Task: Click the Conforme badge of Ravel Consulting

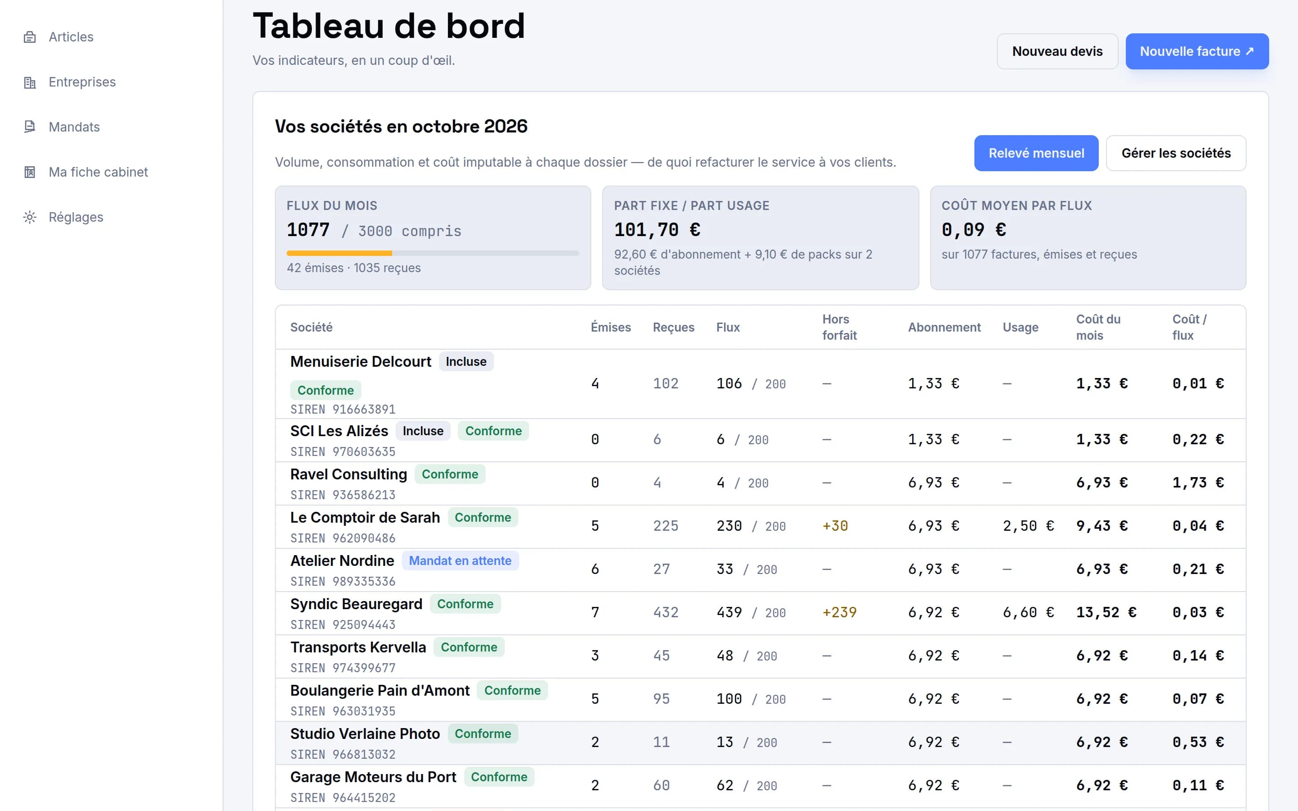Action: pos(450,474)
